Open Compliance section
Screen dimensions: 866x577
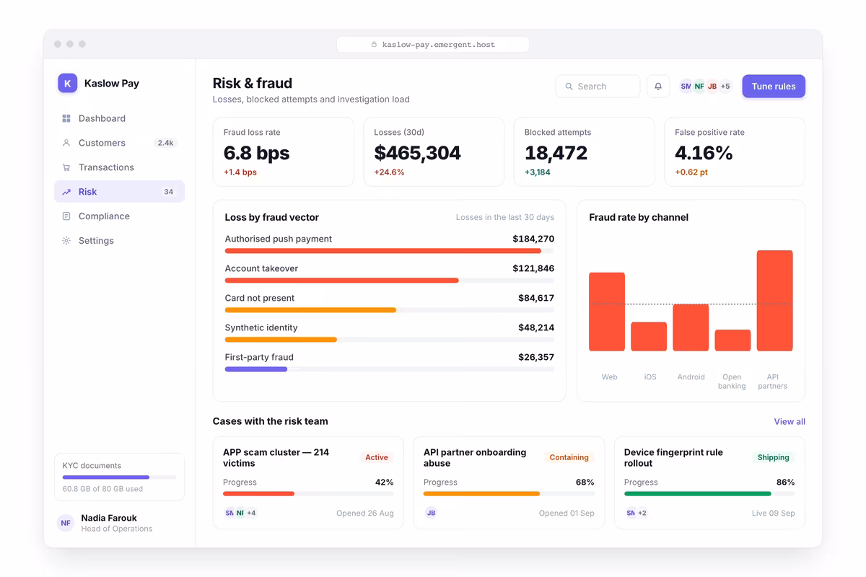tap(119, 216)
